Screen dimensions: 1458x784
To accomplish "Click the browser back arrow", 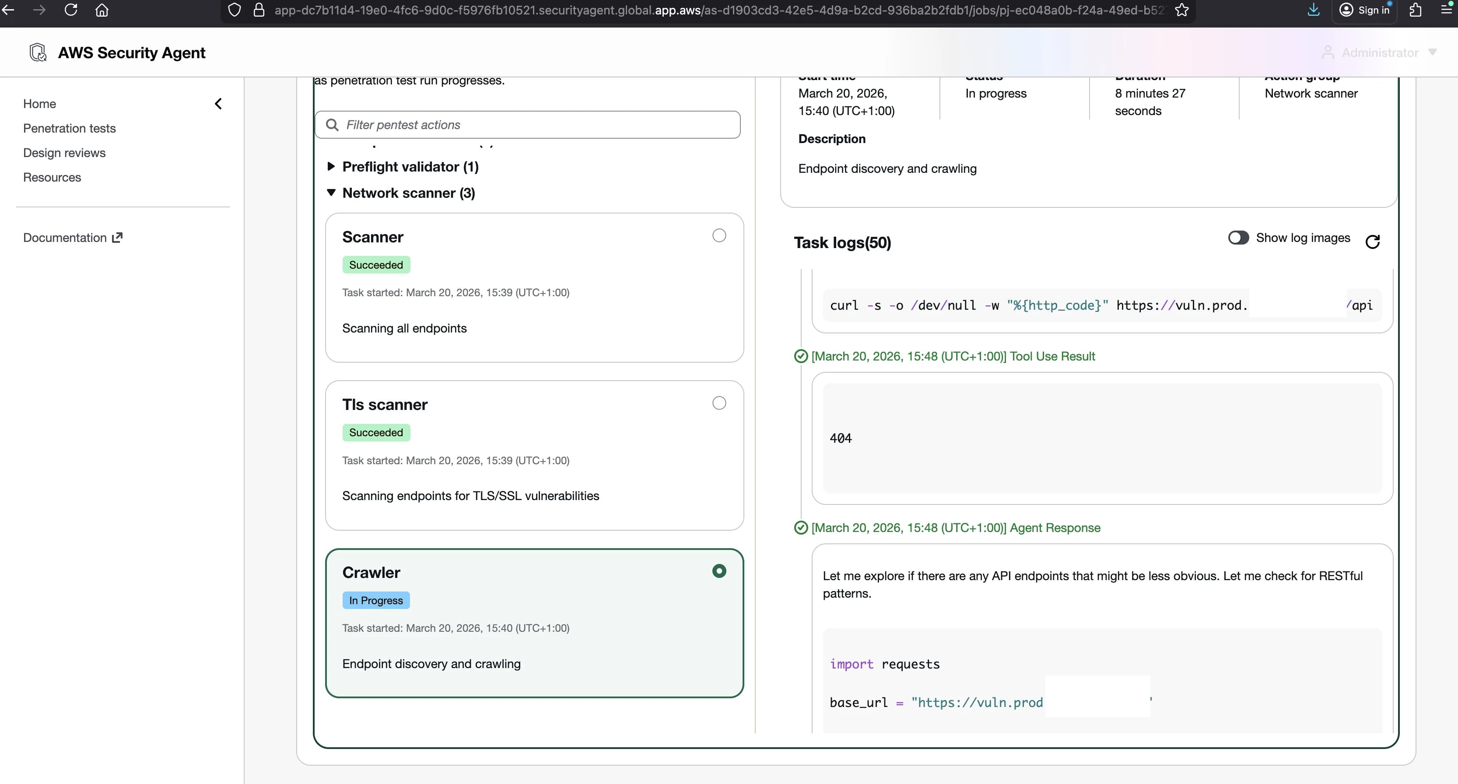I will pos(7,10).
